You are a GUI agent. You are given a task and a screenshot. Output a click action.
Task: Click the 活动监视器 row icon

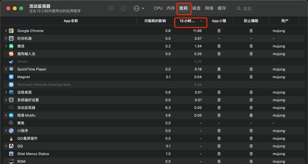pos(11,107)
